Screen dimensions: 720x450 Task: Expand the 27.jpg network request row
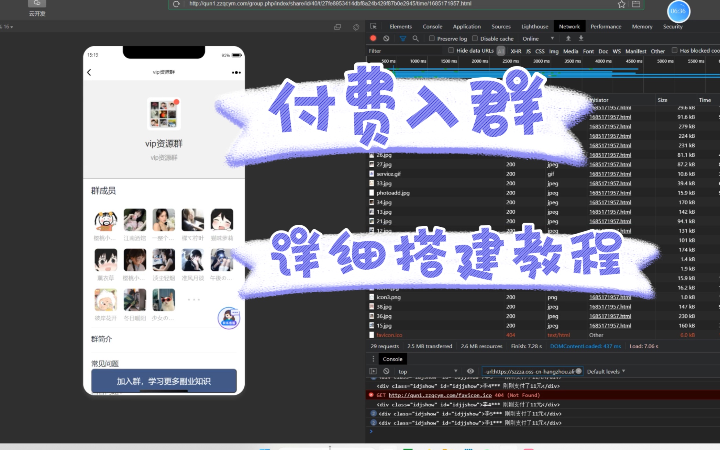click(384, 164)
